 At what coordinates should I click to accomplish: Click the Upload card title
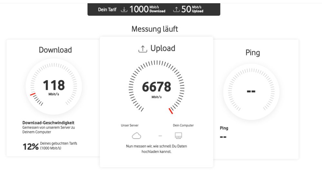[x=163, y=48]
